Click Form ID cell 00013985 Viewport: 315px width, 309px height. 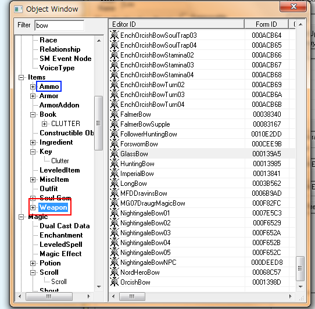click(x=267, y=164)
